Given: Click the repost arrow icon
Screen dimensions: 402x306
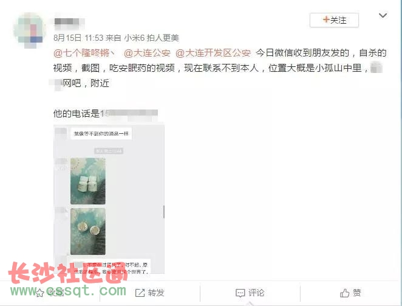Looking at the screenshot, I should pyautogui.click(x=140, y=293).
